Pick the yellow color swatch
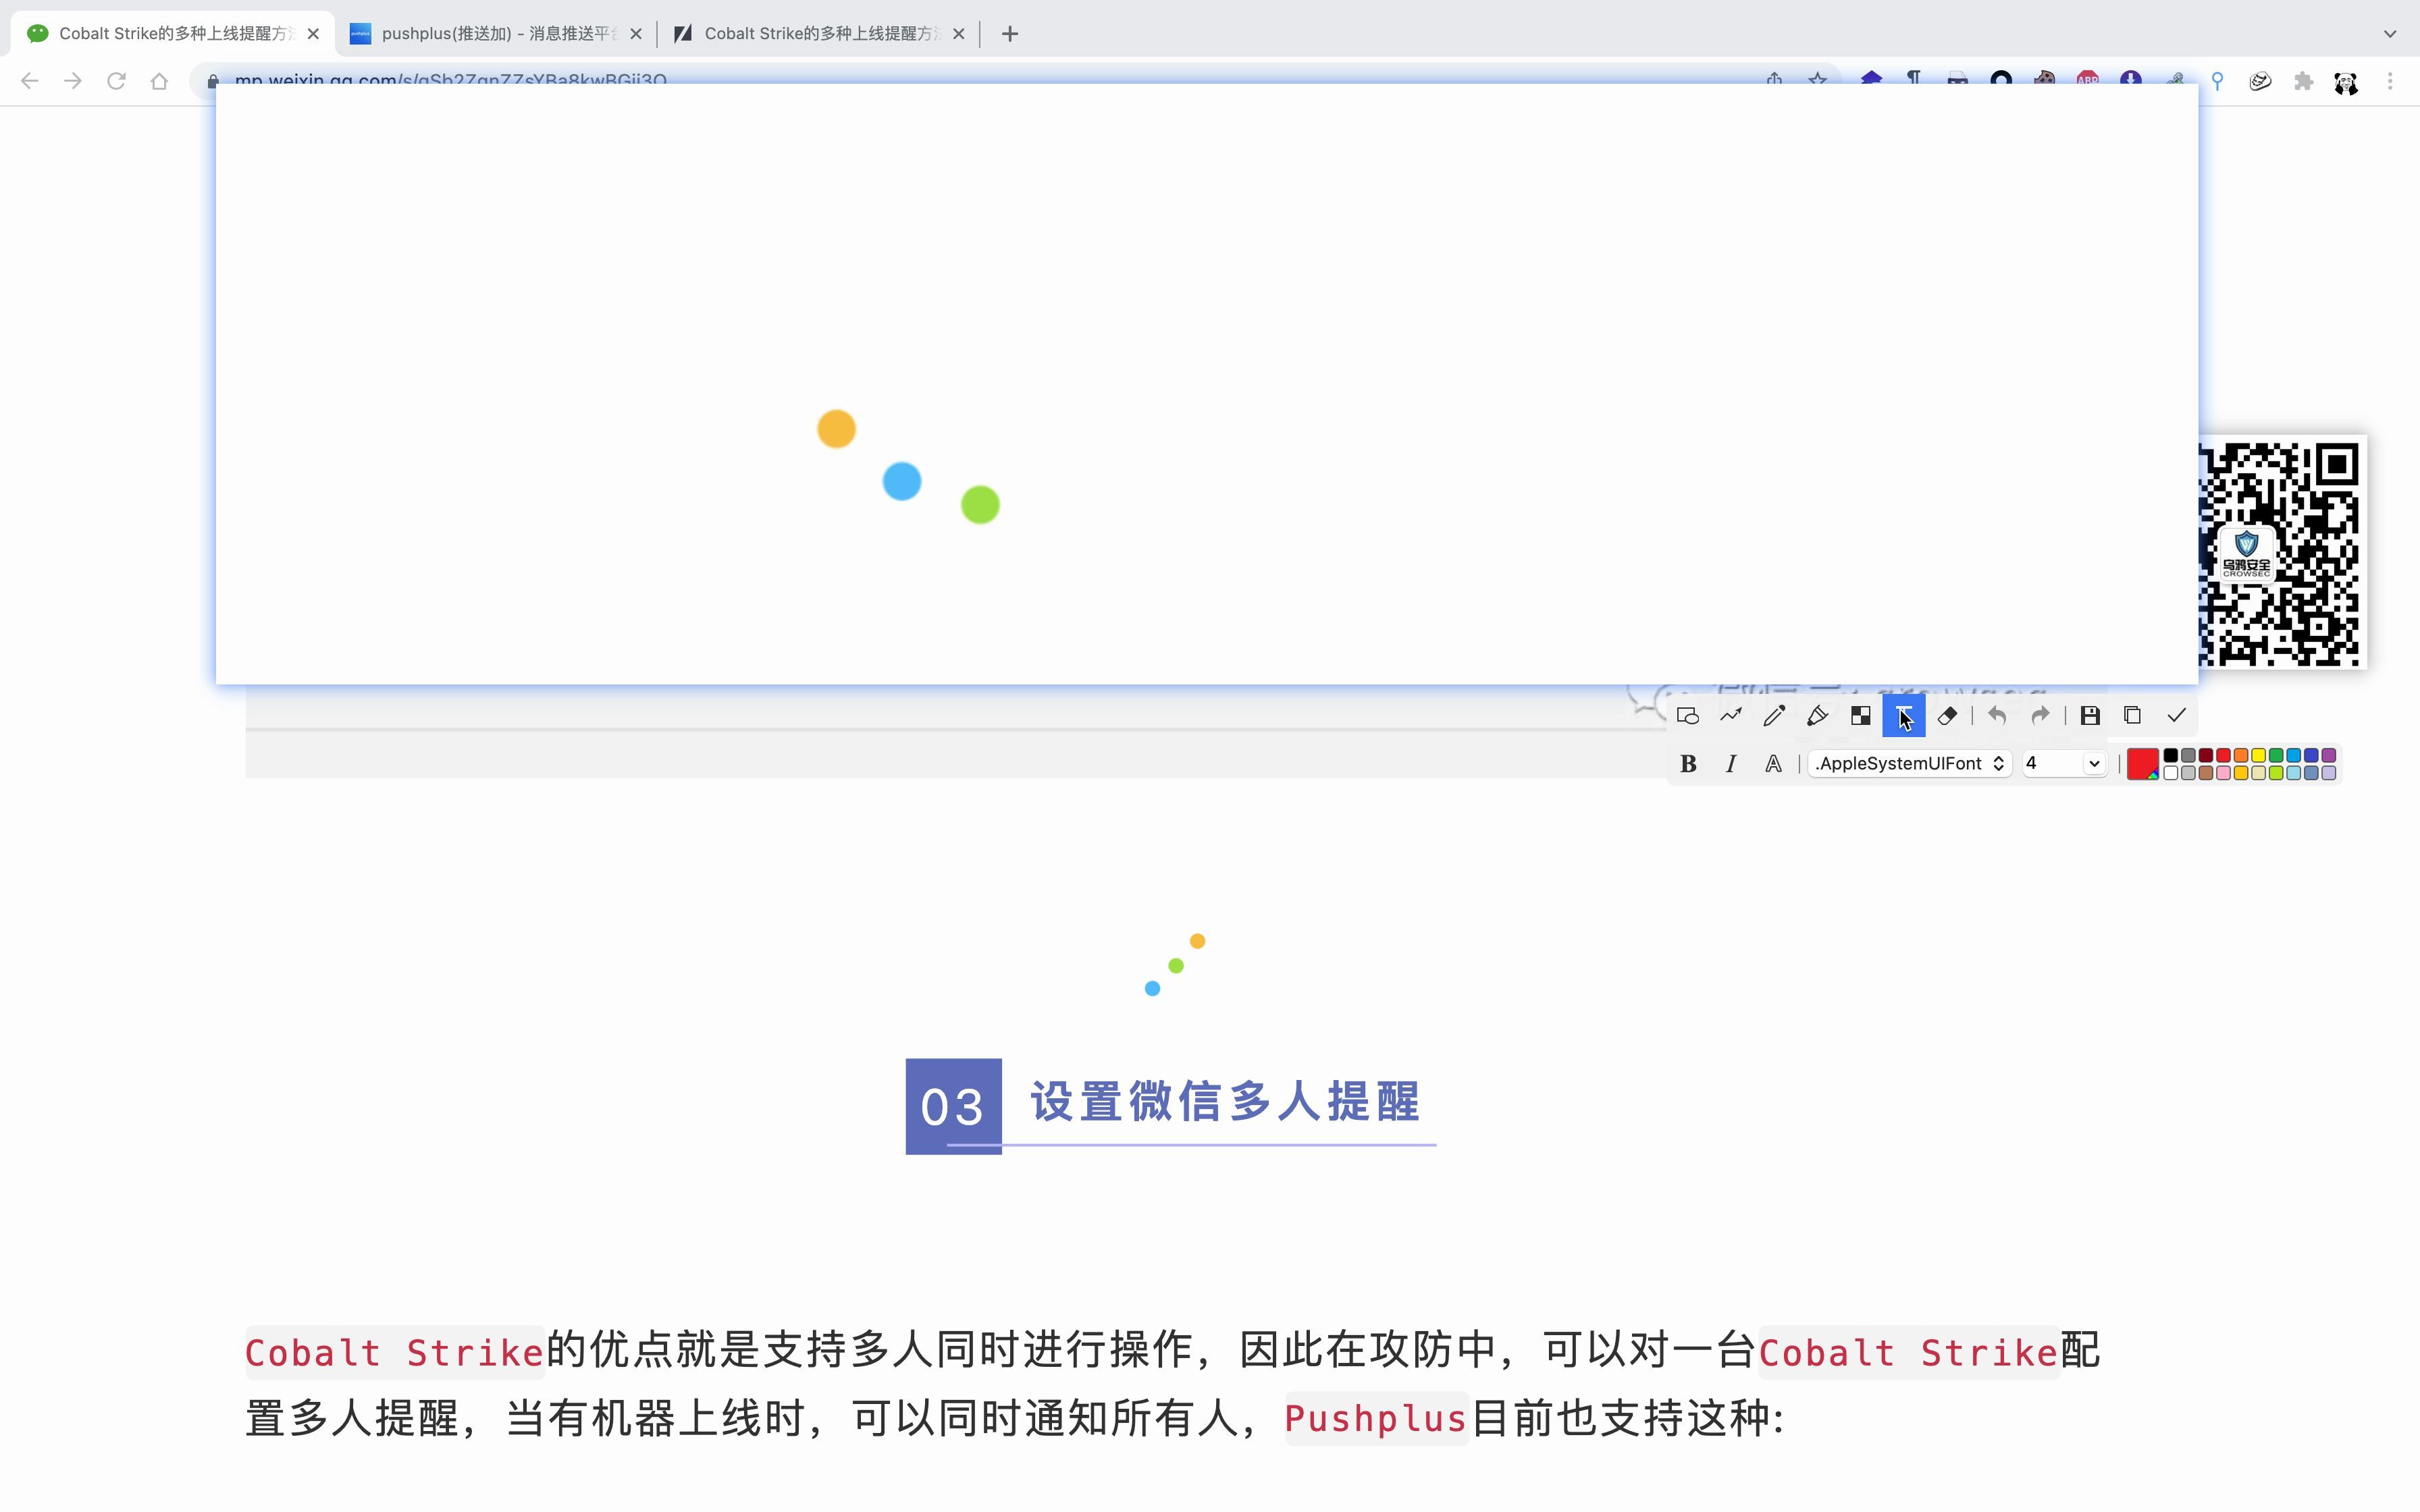2420x1512 pixels. pos(2259,755)
